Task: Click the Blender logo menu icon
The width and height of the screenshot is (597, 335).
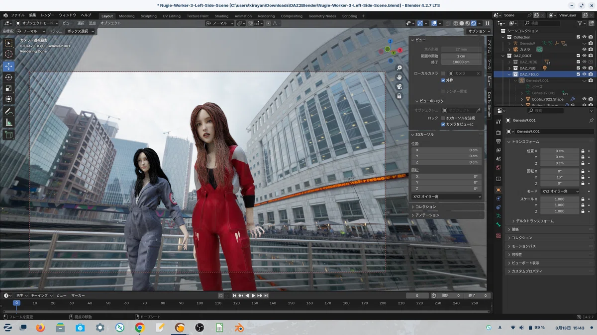Action: (x=5, y=15)
